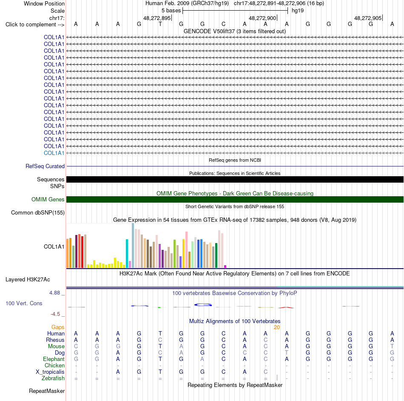Click the 'Click to complement -->' label

(x=35, y=25)
